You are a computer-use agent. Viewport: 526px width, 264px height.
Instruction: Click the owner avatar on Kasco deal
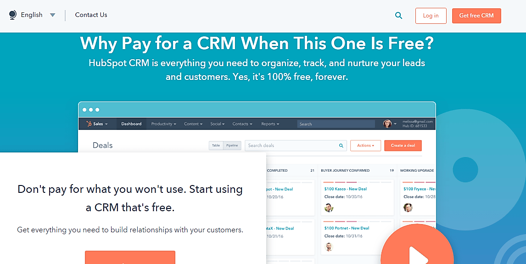(x=329, y=208)
